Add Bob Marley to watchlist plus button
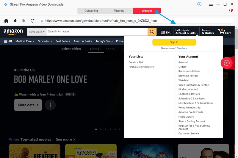Viewport: 238px width, 158px height. tap(50, 105)
